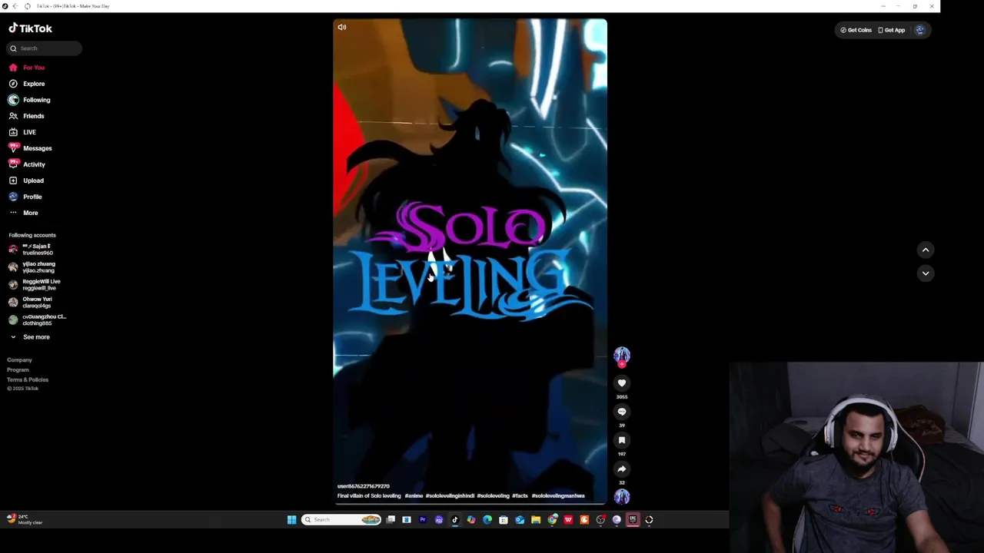Viewport: 984px width, 553px height.
Task: Open the sound disc icon below share
Action: pos(622,497)
